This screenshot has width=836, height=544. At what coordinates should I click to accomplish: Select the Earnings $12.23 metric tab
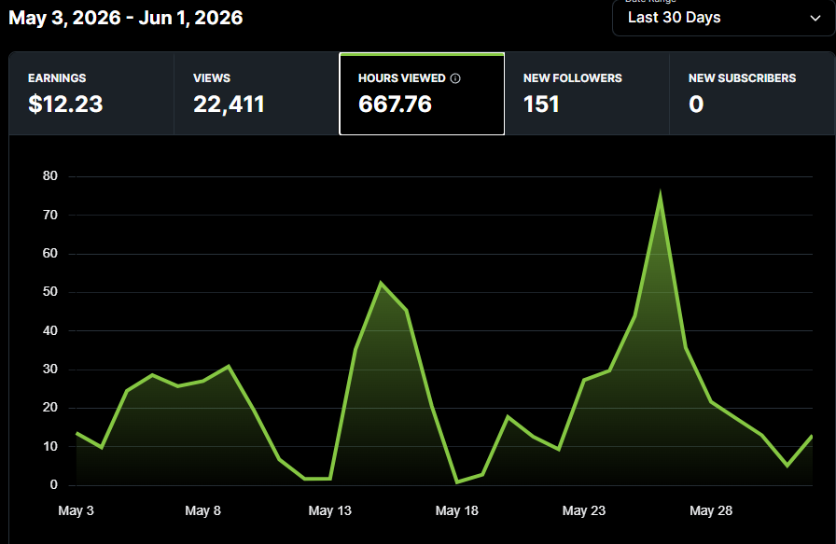click(91, 94)
